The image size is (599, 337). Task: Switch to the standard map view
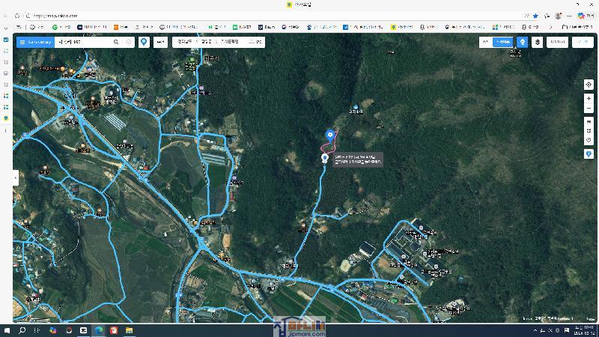click(485, 43)
